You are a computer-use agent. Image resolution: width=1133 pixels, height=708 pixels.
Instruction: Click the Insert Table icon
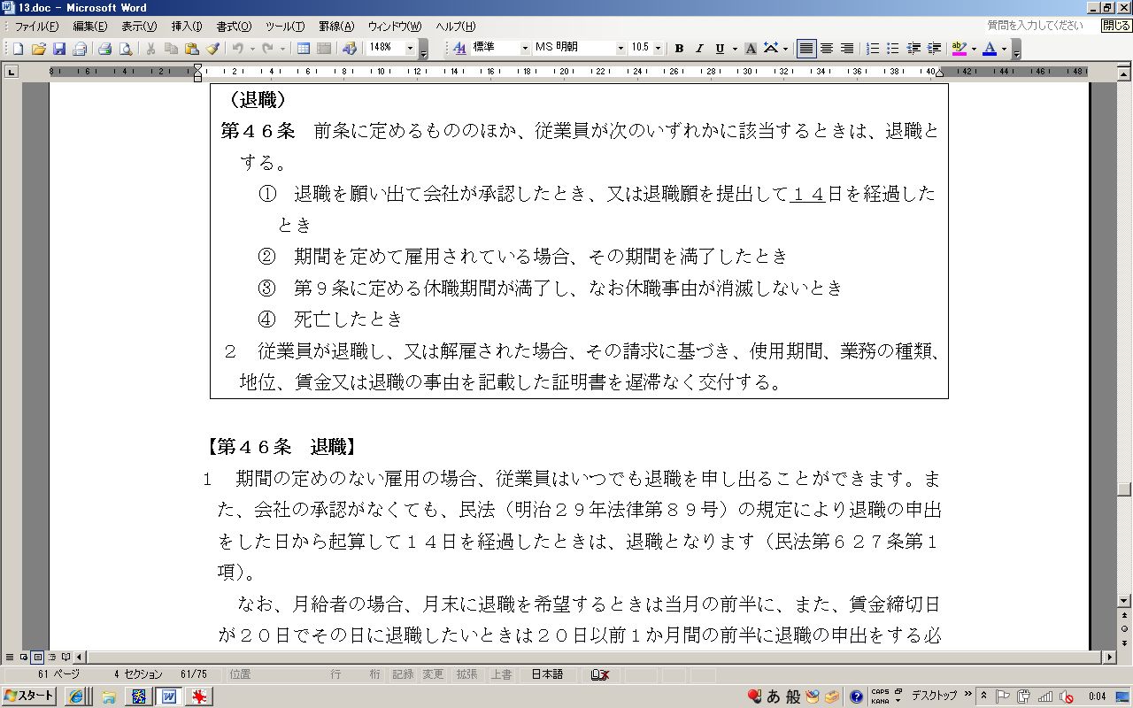tap(304, 49)
